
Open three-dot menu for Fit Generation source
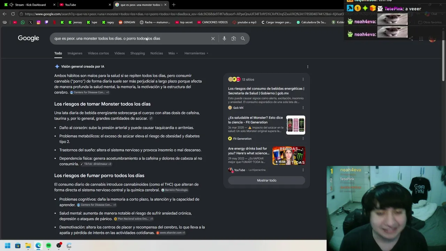coord(303,139)
